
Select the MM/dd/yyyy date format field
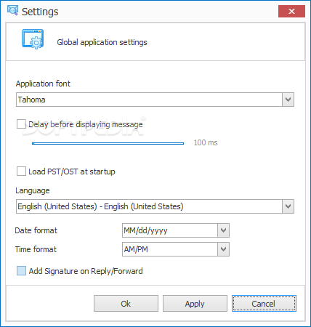click(170, 230)
